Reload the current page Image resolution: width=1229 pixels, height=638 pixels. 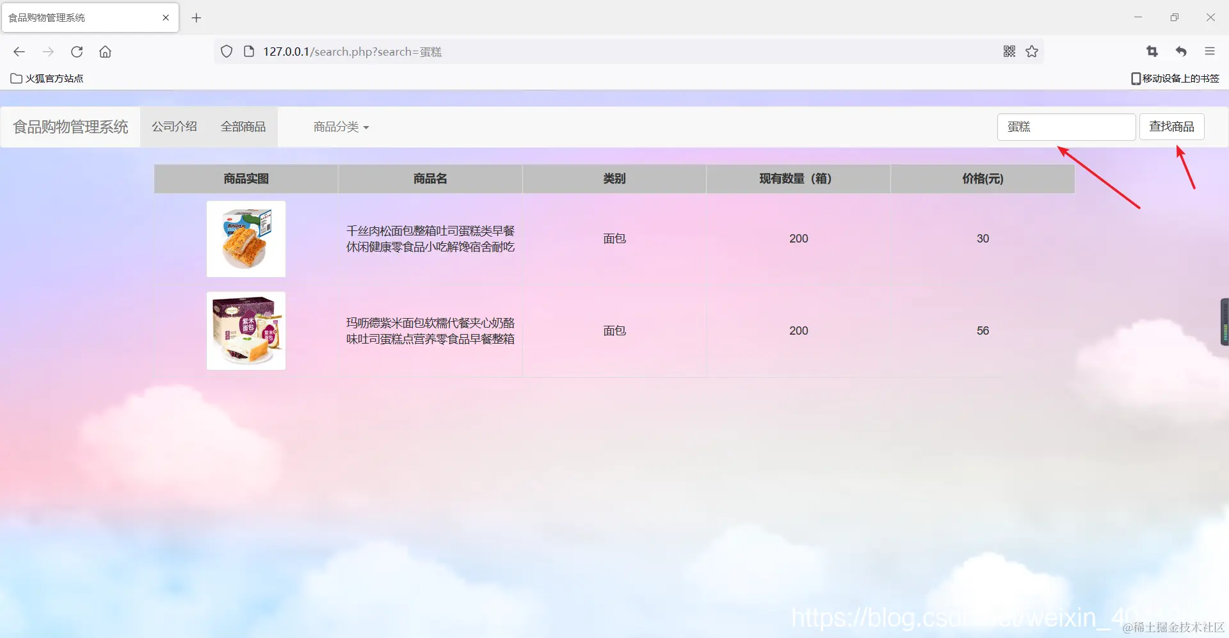tap(76, 52)
